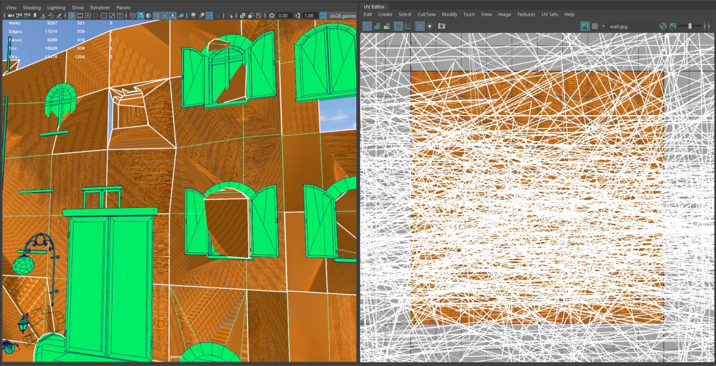Click the camera Bookmarks icon

click(35, 16)
